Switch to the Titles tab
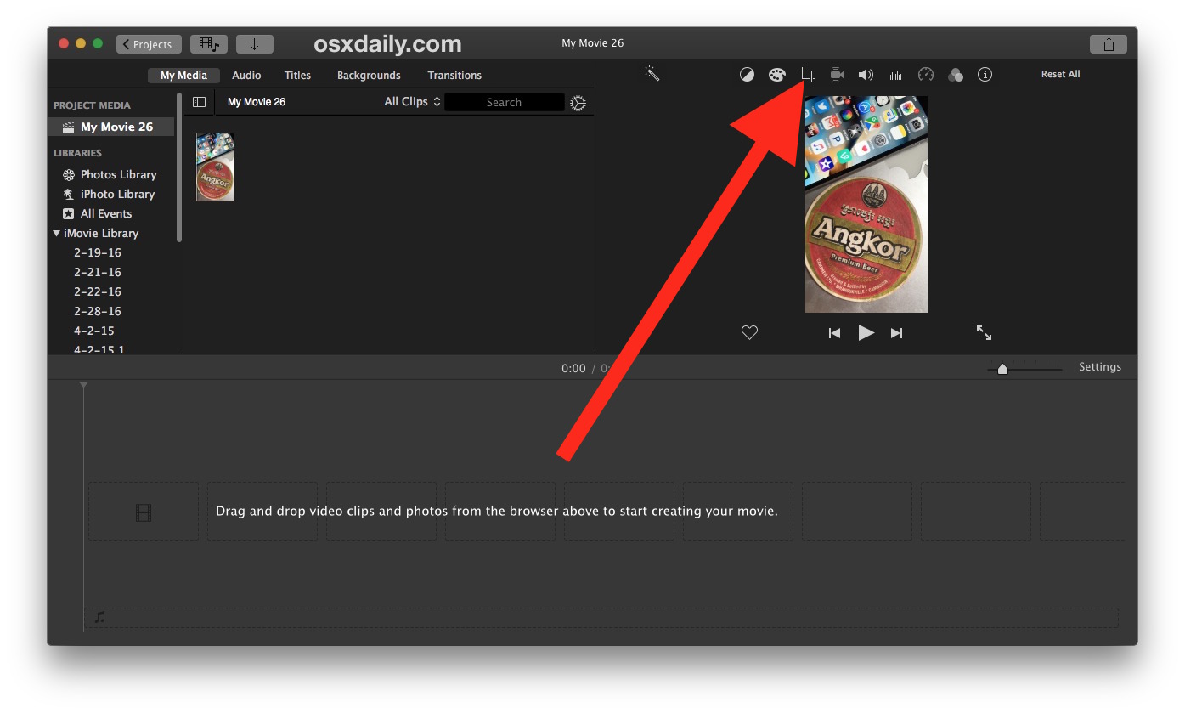Screen dimensions: 1185x713 pyautogui.click(x=297, y=76)
